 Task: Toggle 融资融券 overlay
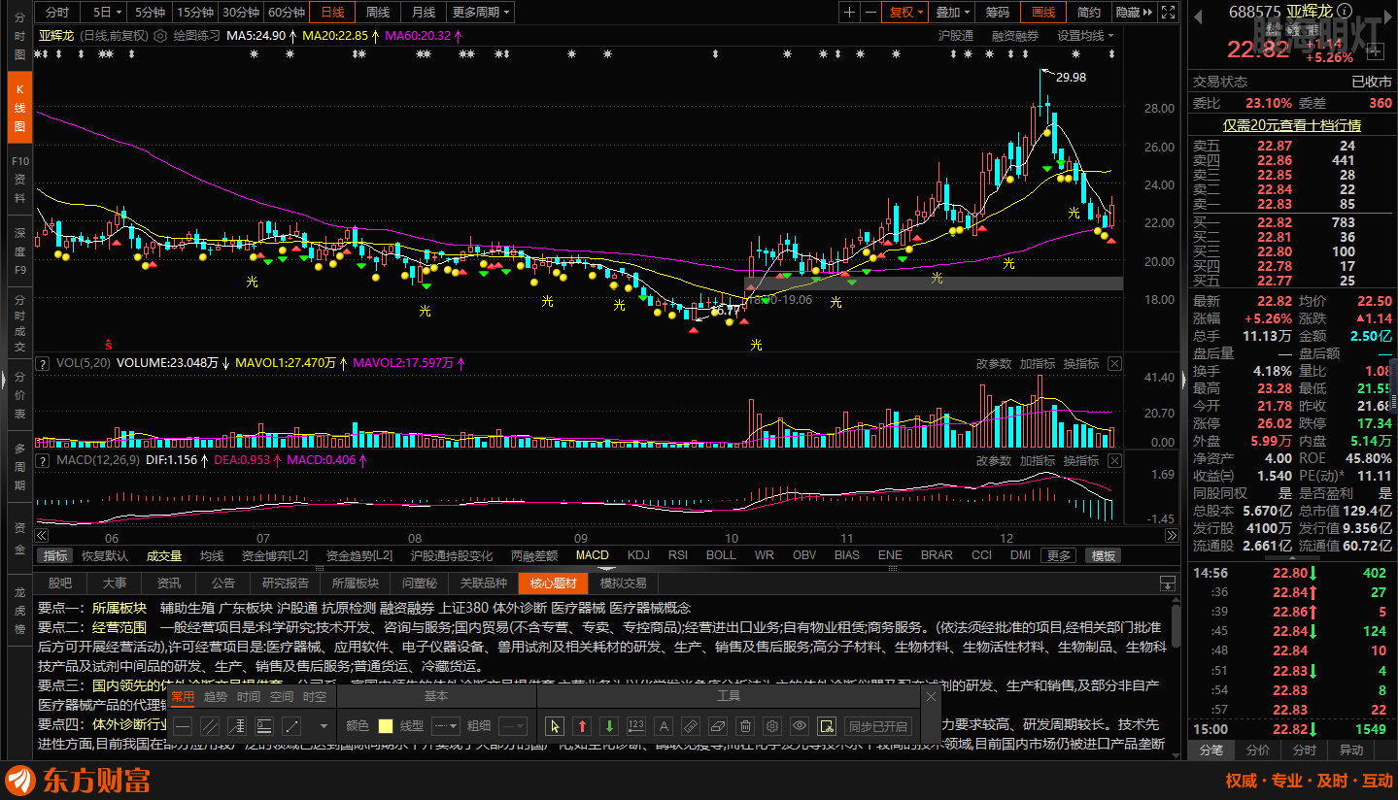click(1015, 35)
